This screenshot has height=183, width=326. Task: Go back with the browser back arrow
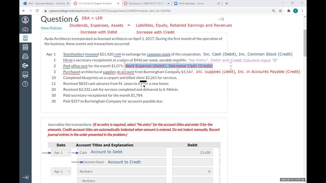(x=24, y=11)
